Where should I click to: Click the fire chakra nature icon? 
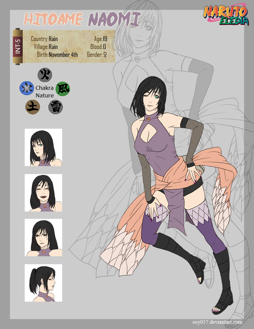coord(45,75)
